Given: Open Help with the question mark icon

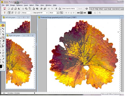Looking at the screenshot, I should click(86, 9).
